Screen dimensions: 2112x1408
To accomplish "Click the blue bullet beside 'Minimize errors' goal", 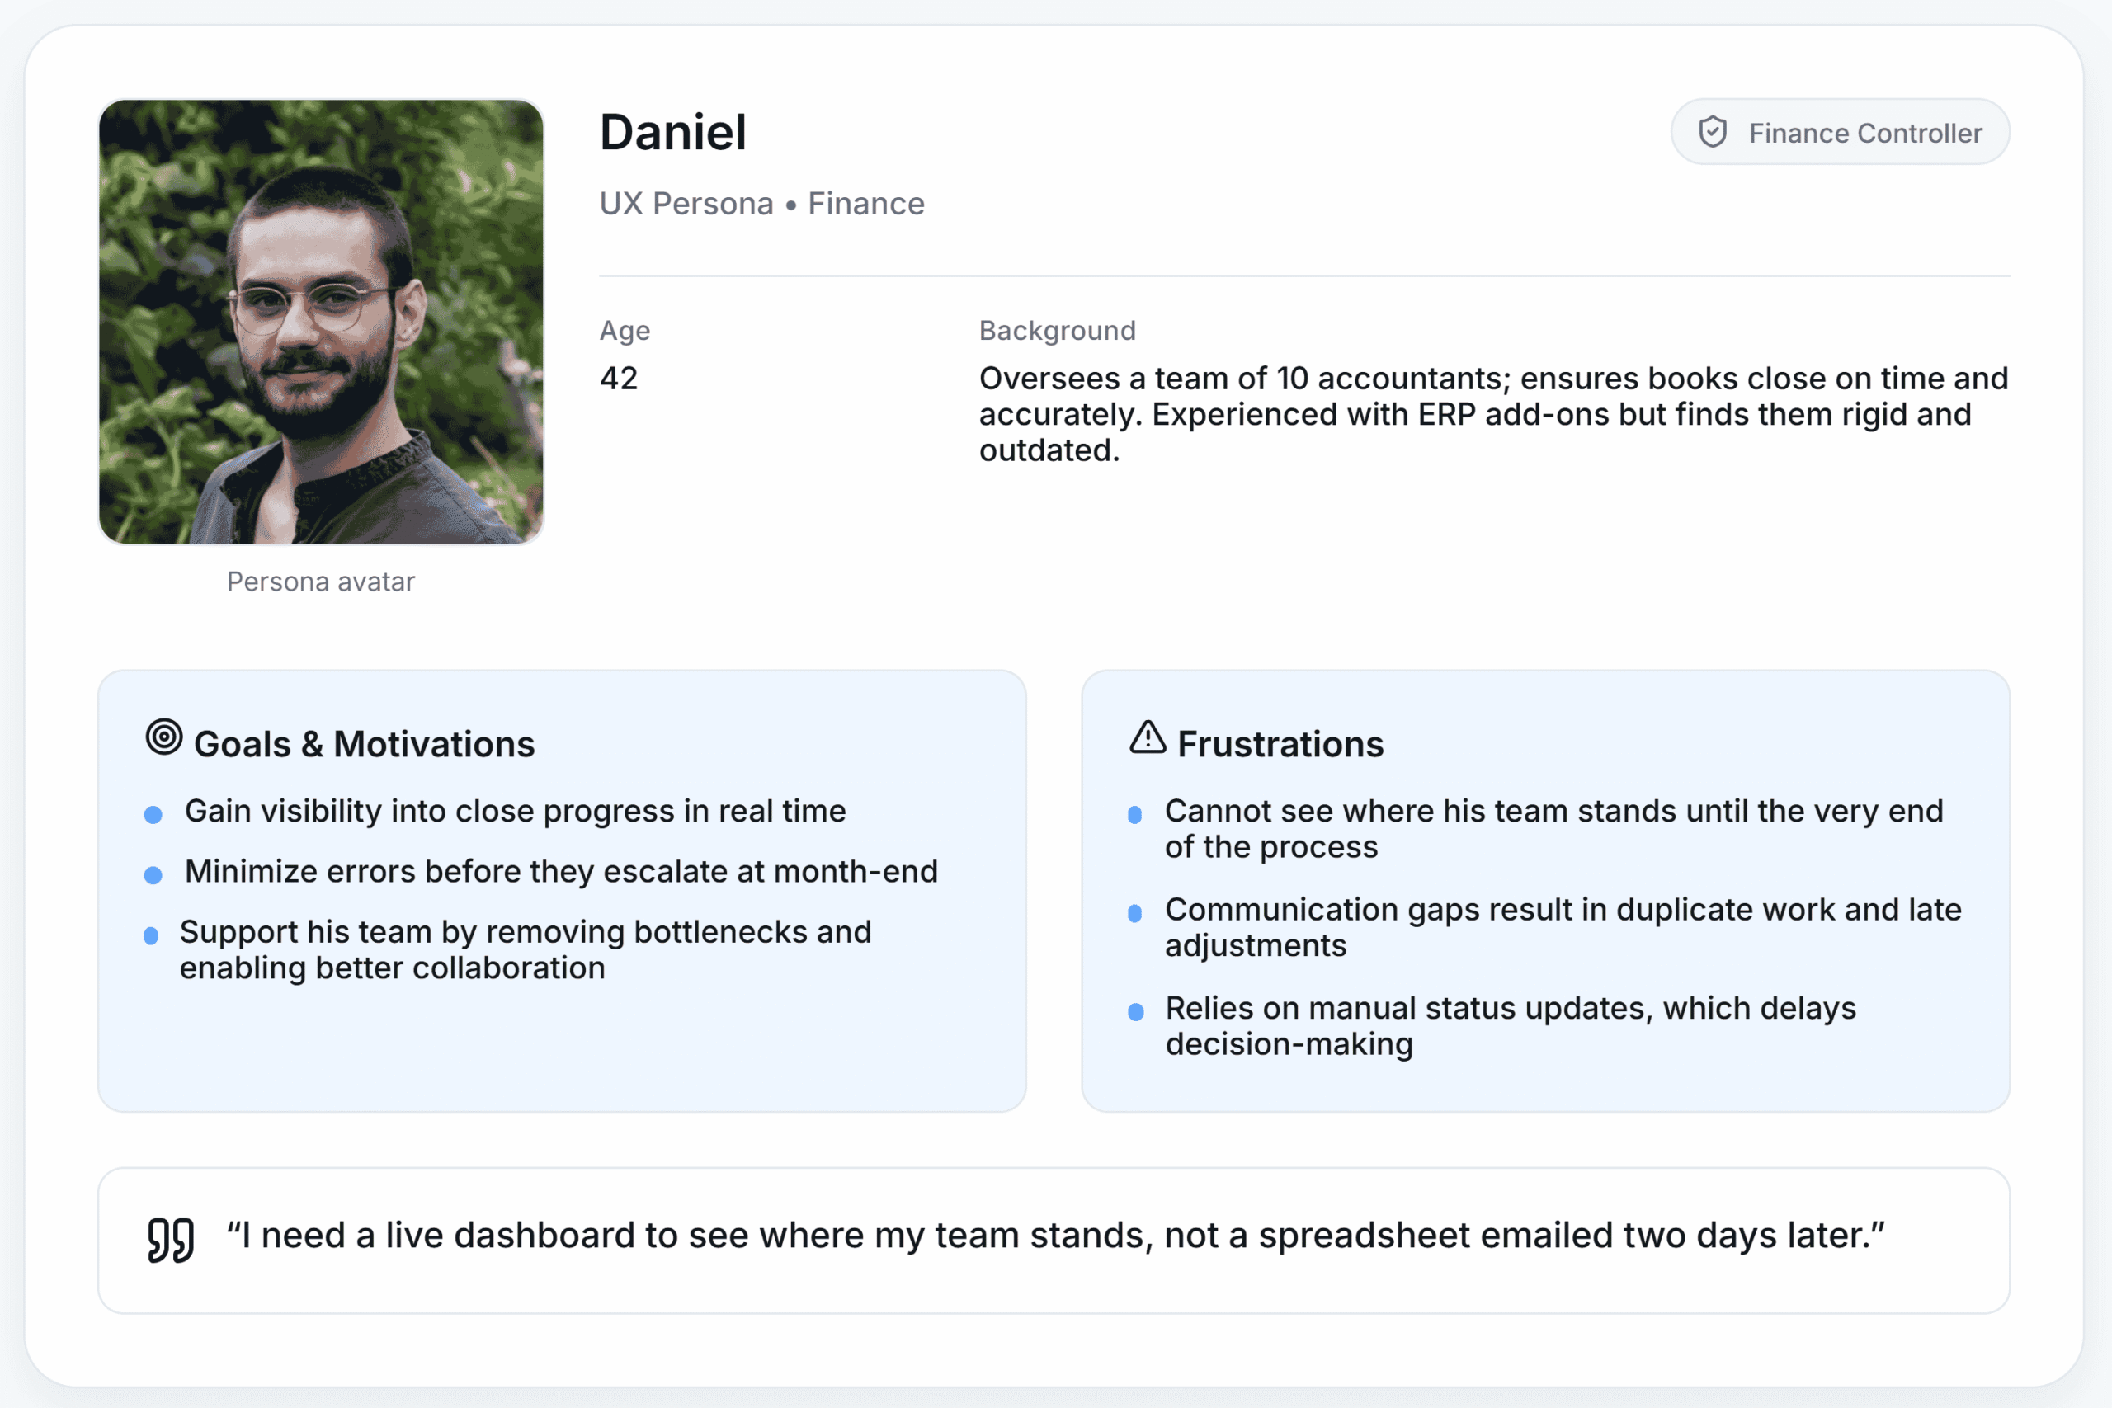I will [x=153, y=874].
